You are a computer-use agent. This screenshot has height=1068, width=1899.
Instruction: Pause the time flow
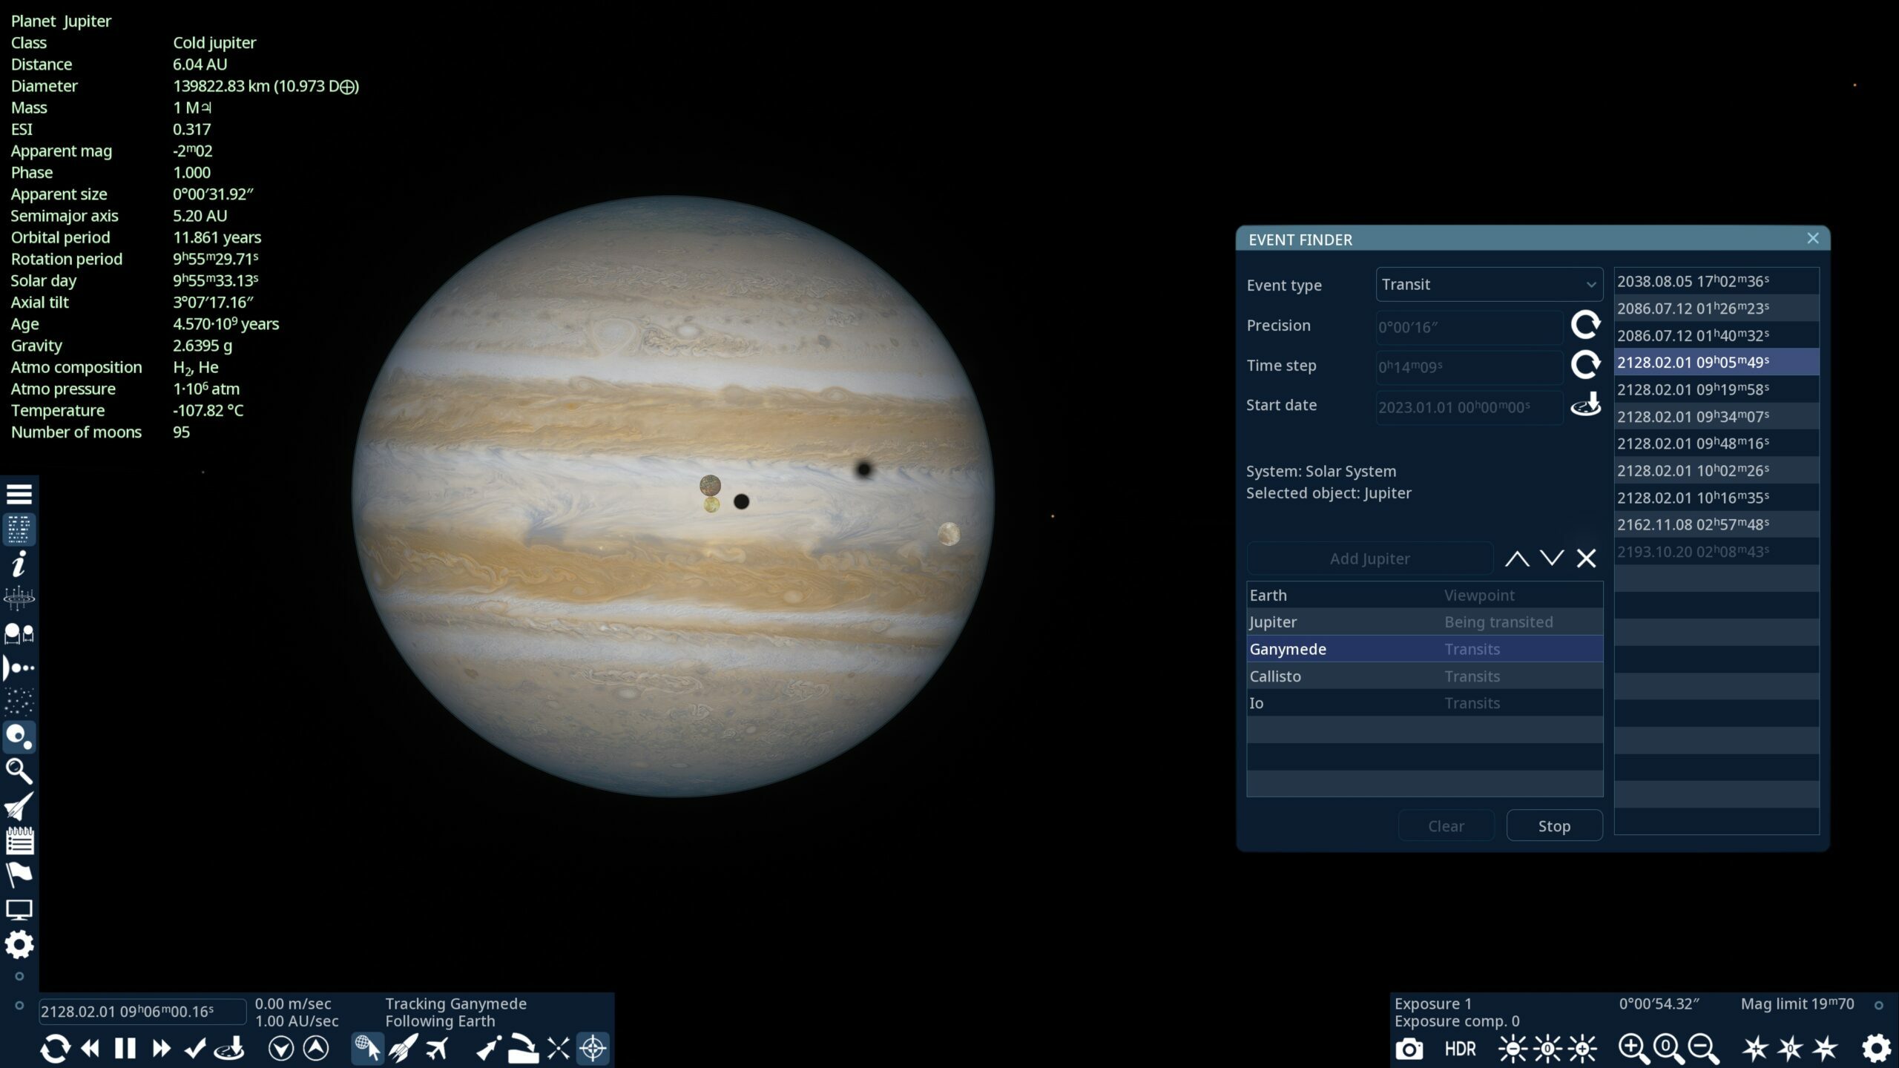pyautogui.click(x=125, y=1048)
